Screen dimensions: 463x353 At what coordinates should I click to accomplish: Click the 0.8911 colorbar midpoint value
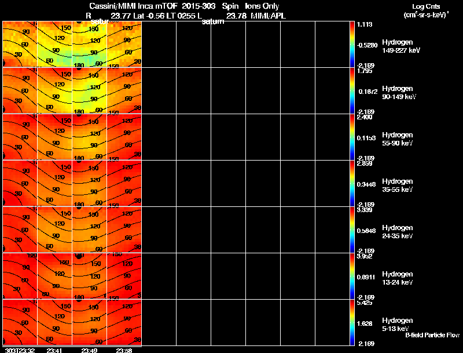pyautogui.click(x=366, y=277)
